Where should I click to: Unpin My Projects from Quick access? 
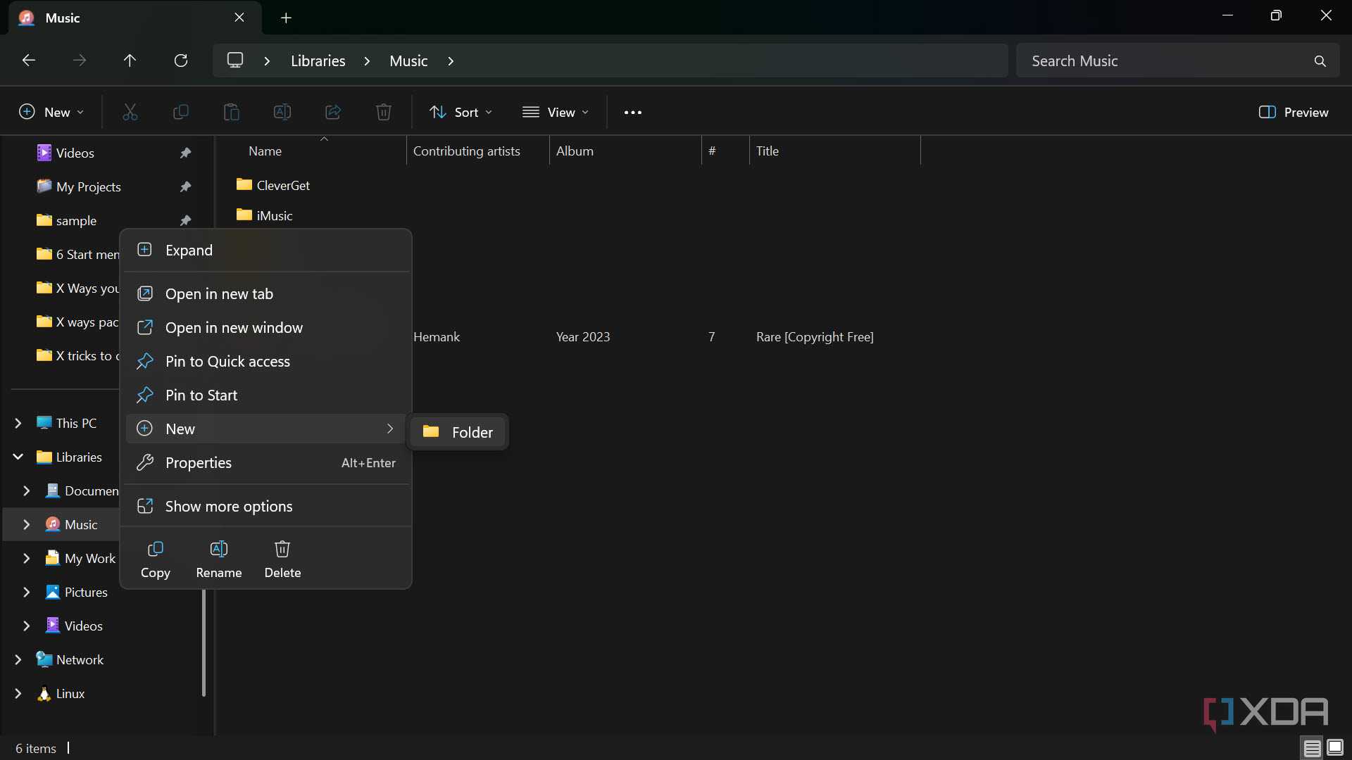click(x=185, y=186)
